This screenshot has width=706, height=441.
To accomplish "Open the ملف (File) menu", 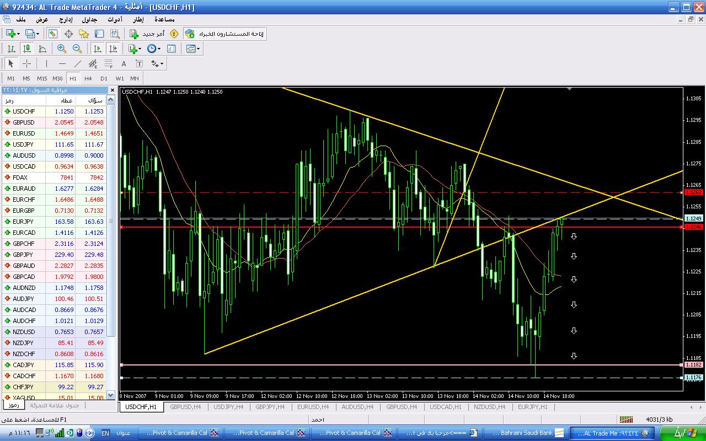I will click(22, 19).
